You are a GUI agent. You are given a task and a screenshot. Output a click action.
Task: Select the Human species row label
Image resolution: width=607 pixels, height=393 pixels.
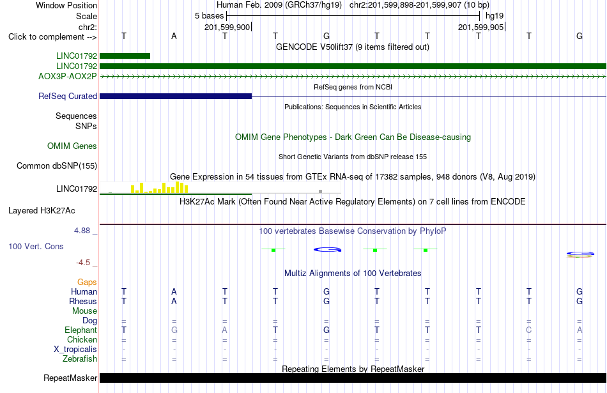pos(84,291)
